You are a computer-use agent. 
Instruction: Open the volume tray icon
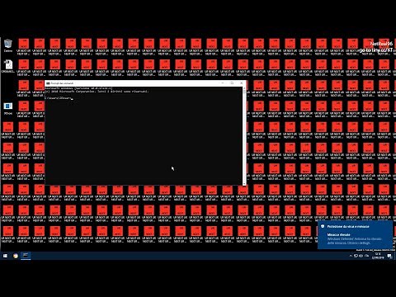point(361,256)
